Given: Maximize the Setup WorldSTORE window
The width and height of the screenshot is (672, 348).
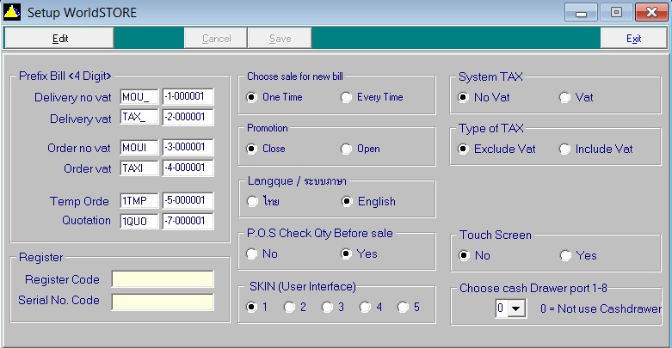Looking at the screenshot, I should [616, 12].
